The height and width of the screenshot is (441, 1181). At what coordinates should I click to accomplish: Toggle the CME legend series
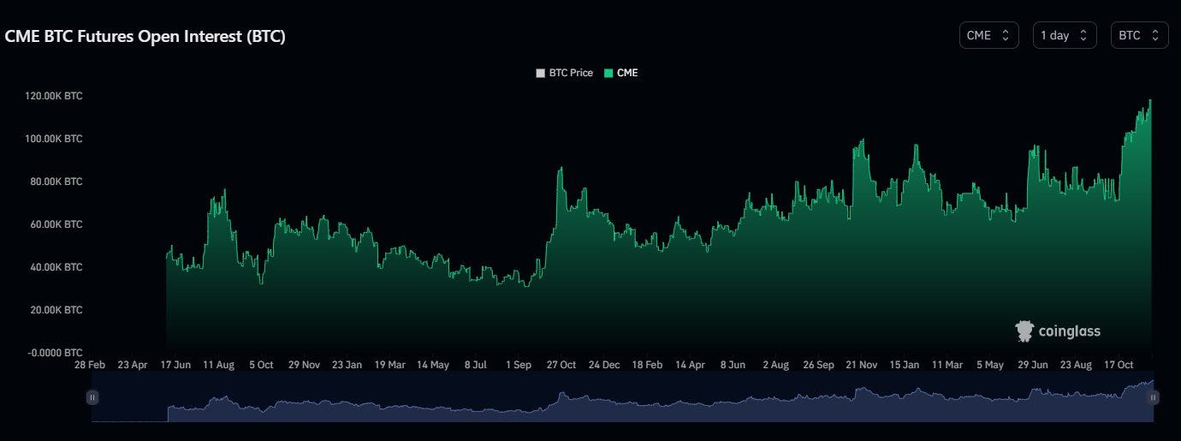coord(620,73)
